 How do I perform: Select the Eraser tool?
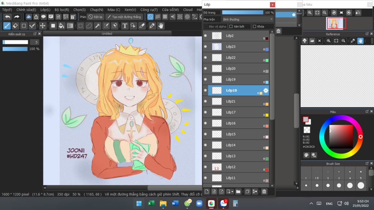point(15,26)
